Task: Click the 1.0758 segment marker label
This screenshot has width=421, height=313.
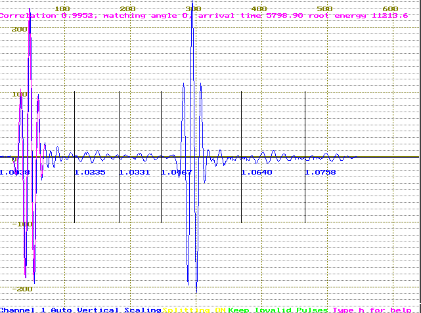Action: (x=320, y=173)
